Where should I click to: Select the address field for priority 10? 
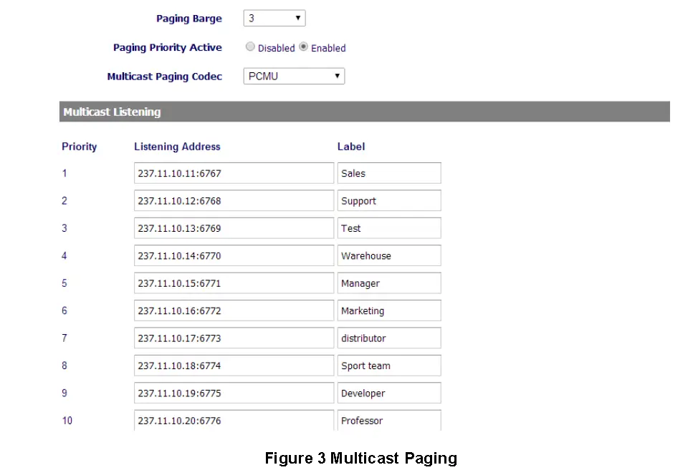click(234, 421)
